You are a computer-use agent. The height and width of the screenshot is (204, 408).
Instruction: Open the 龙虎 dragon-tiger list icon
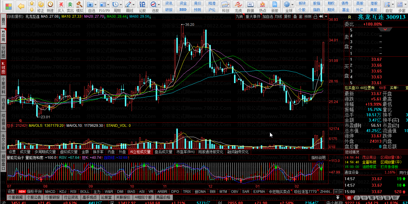[238, 7]
